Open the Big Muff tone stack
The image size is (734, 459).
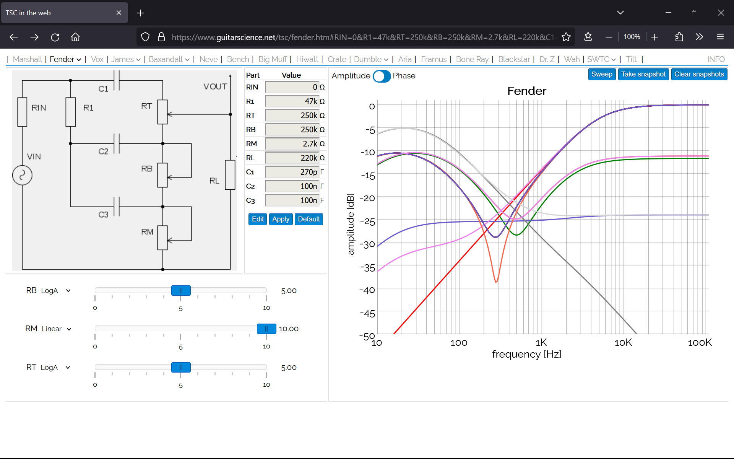[x=272, y=59]
